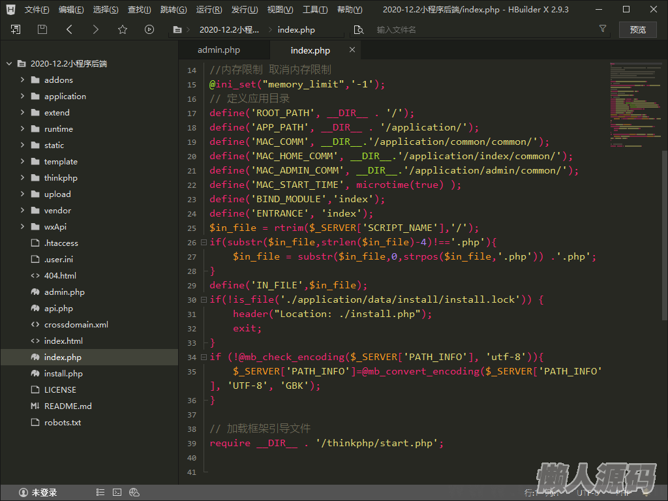The width and height of the screenshot is (668, 501).
Task: Fold the if block at line 30
Action: [204, 300]
